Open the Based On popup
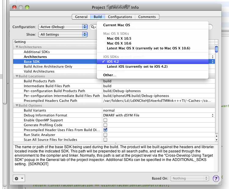This screenshot has width=229, height=189. (x=190, y=178)
